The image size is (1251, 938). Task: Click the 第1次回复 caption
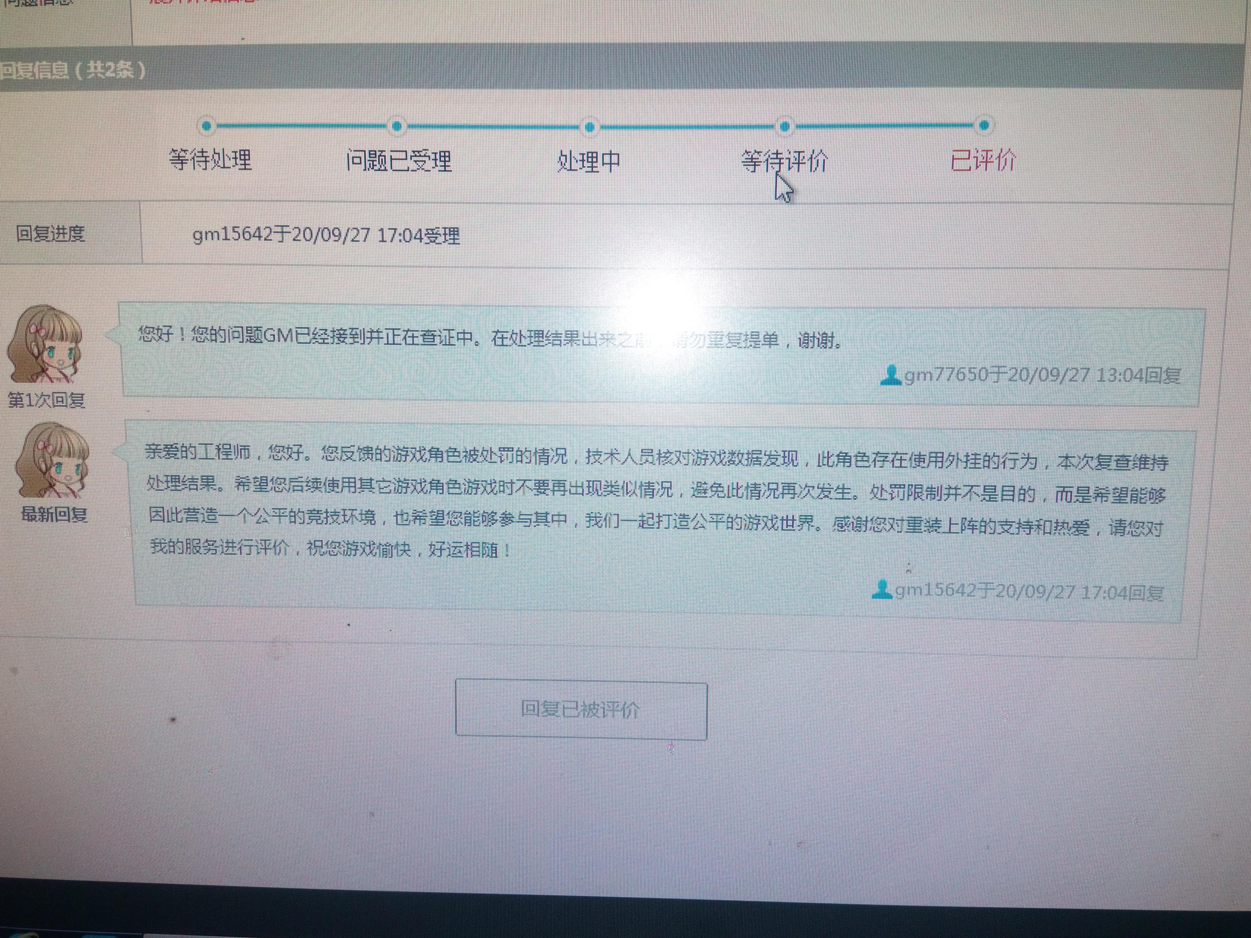click(46, 400)
